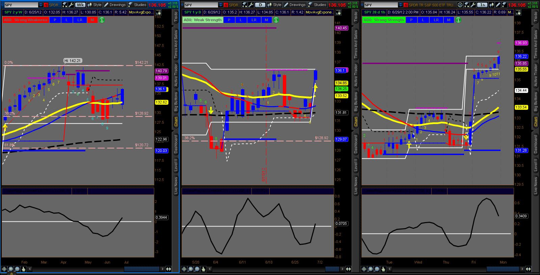The image size is (540, 275).
Task: Expand the SPY symbol dropdown in daily chart
Action: [x=221, y=5]
